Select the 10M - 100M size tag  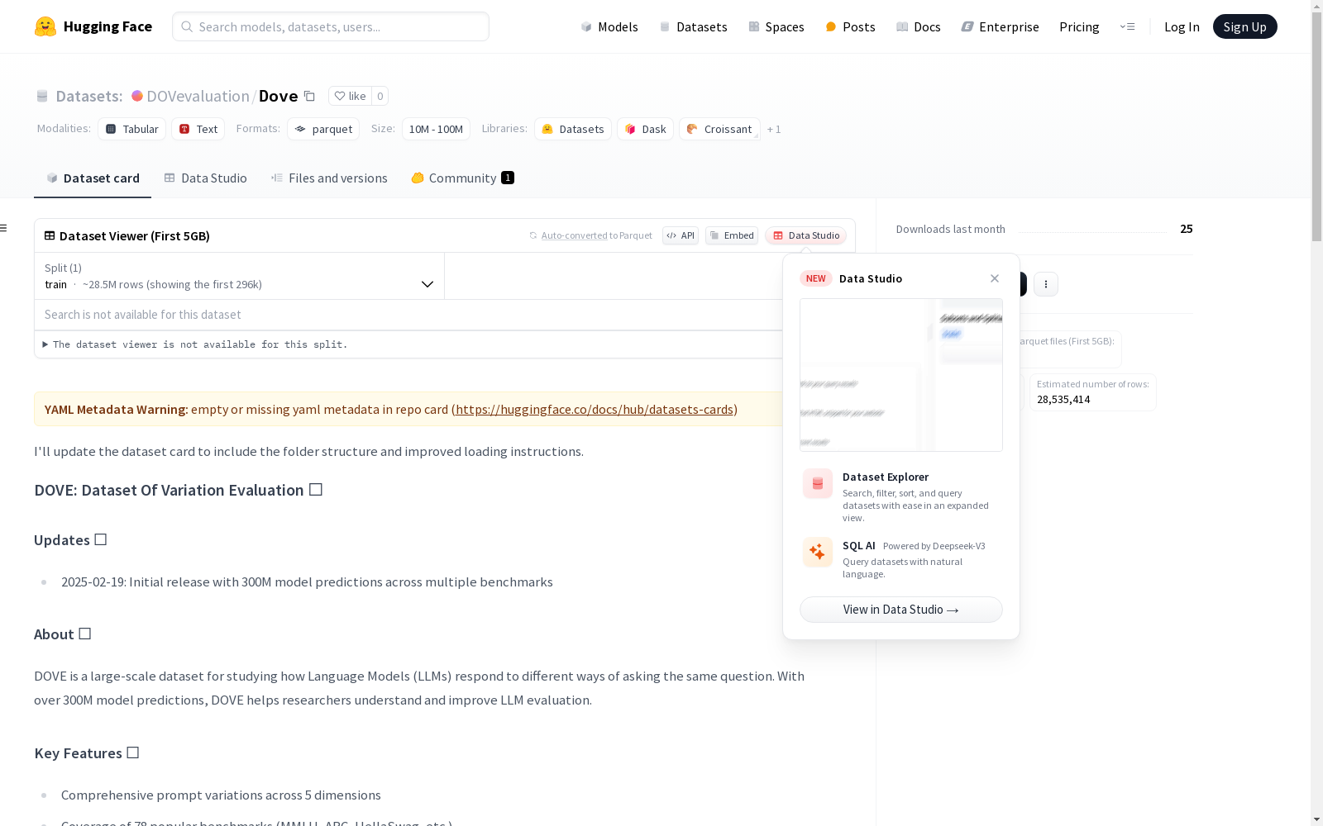[x=436, y=129]
